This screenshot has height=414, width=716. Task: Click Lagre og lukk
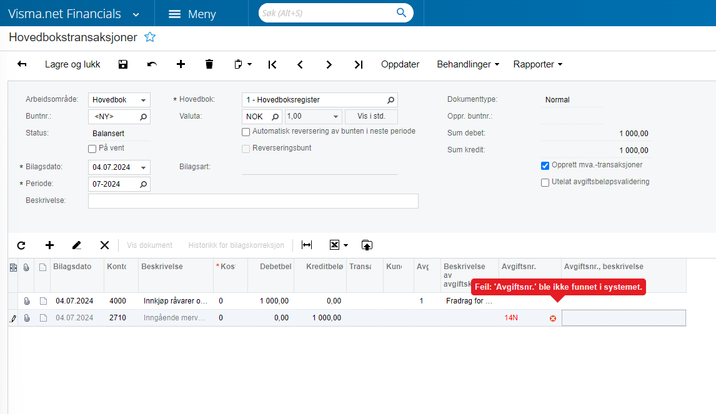[72, 64]
